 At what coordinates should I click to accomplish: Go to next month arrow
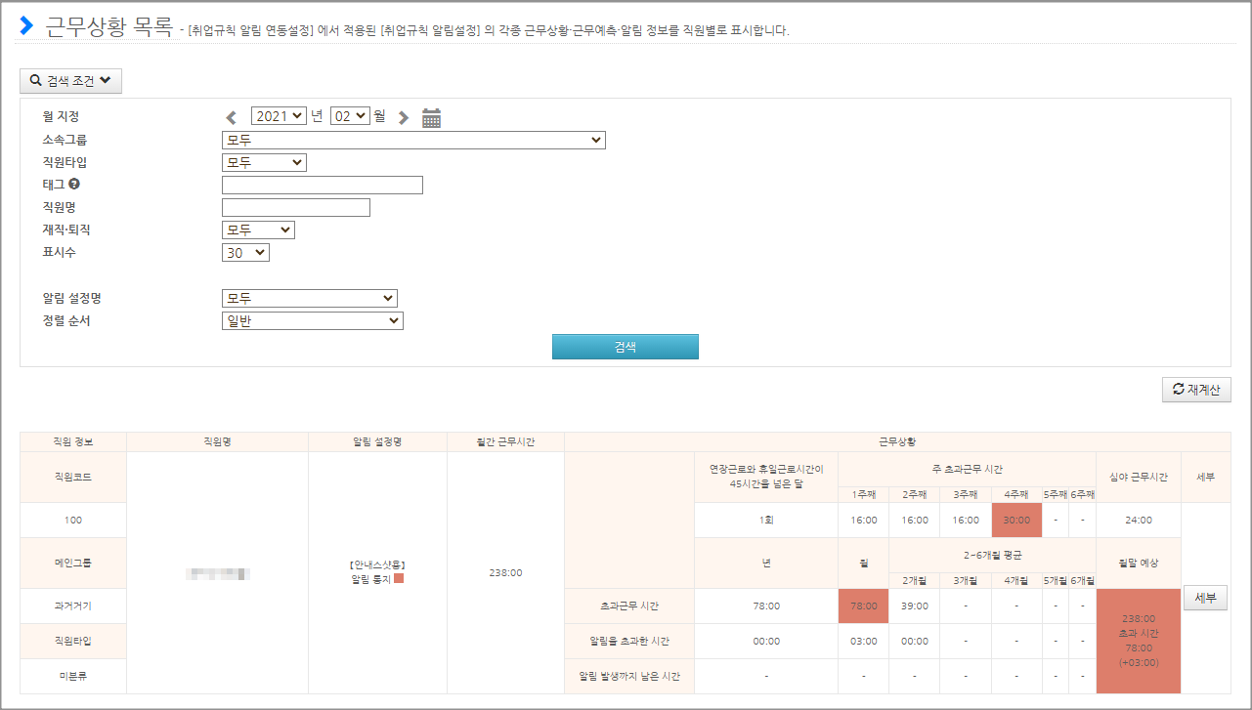[404, 117]
